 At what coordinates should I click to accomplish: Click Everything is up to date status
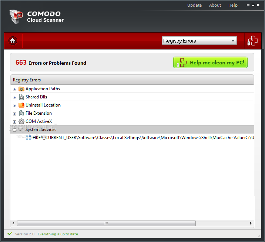[58, 234]
